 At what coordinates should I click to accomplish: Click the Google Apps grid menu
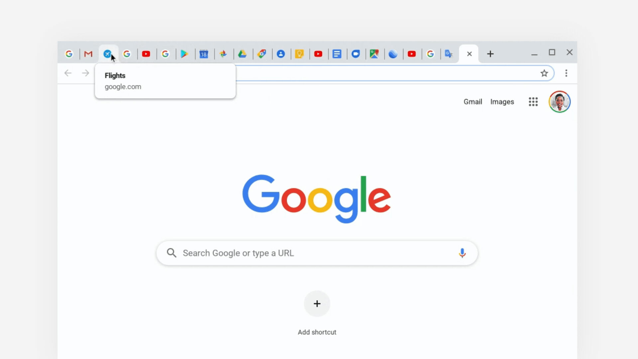click(x=533, y=102)
